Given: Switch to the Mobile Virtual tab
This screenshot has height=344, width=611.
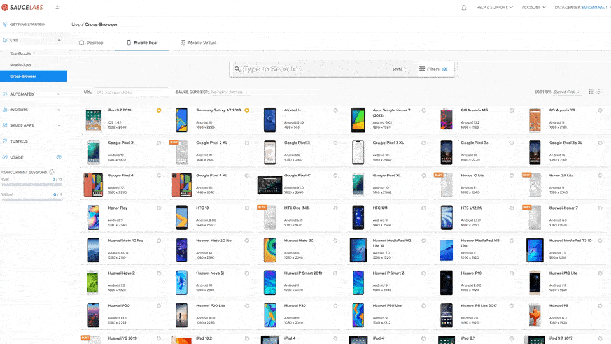Looking at the screenshot, I should pyautogui.click(x=199, y=43).
